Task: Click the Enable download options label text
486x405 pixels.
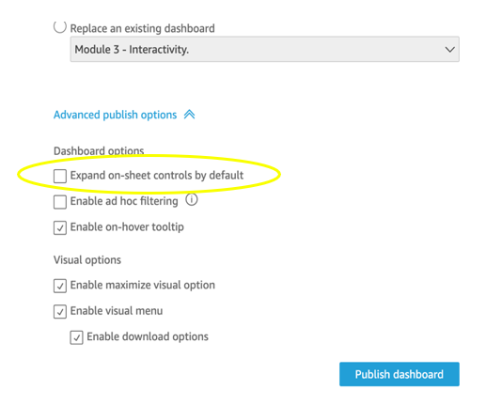Action: [x=148, y=336]
